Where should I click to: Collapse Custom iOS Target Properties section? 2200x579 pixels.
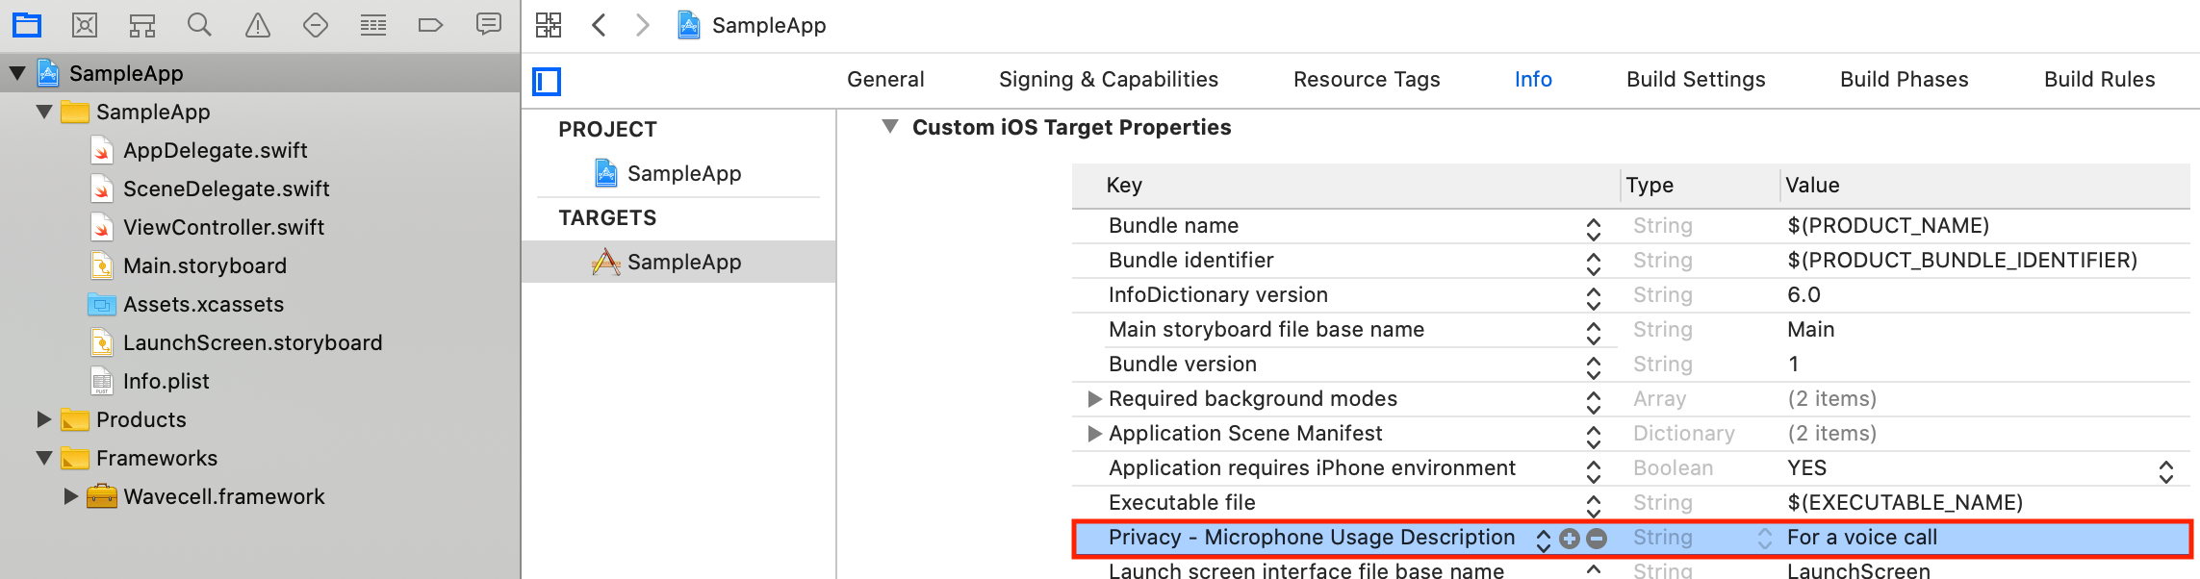point(890,126)
